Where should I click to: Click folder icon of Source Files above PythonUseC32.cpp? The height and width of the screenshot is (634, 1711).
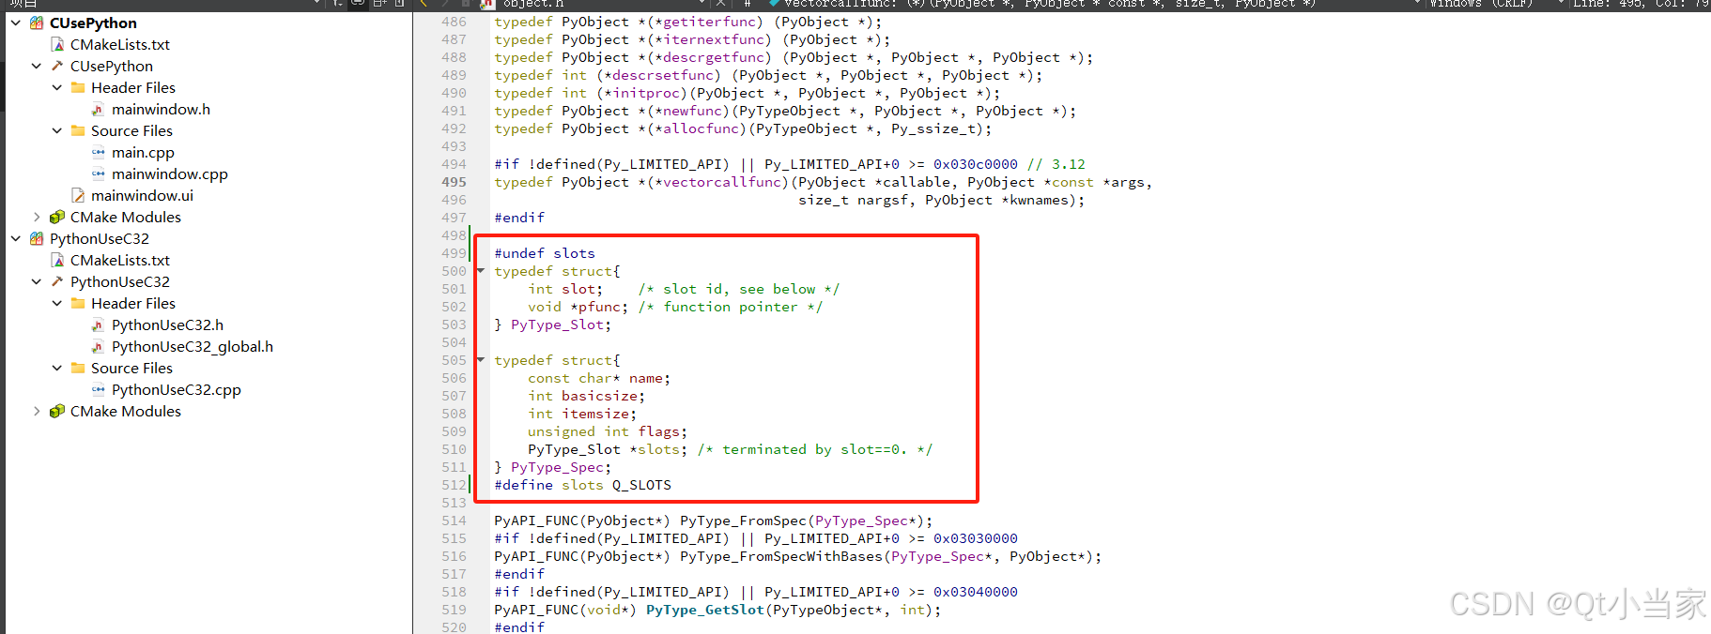click(x=78, y=368)
